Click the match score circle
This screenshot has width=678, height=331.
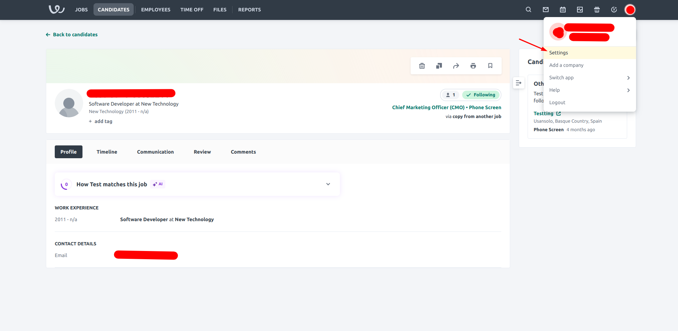coord(66,184)
